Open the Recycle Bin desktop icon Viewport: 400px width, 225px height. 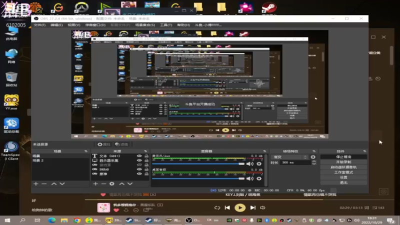point(11,79)
